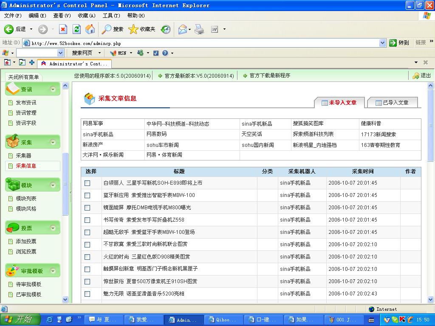
Task: Collapse the 审批模板 menu section arrow
Action: coord(53,271)
